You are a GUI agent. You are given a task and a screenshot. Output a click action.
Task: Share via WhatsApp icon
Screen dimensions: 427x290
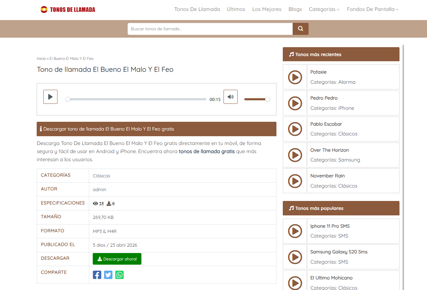(120, 275)
